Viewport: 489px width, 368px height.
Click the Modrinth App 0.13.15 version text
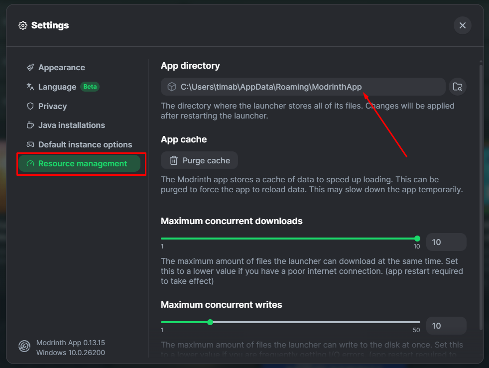click(71, 343)
